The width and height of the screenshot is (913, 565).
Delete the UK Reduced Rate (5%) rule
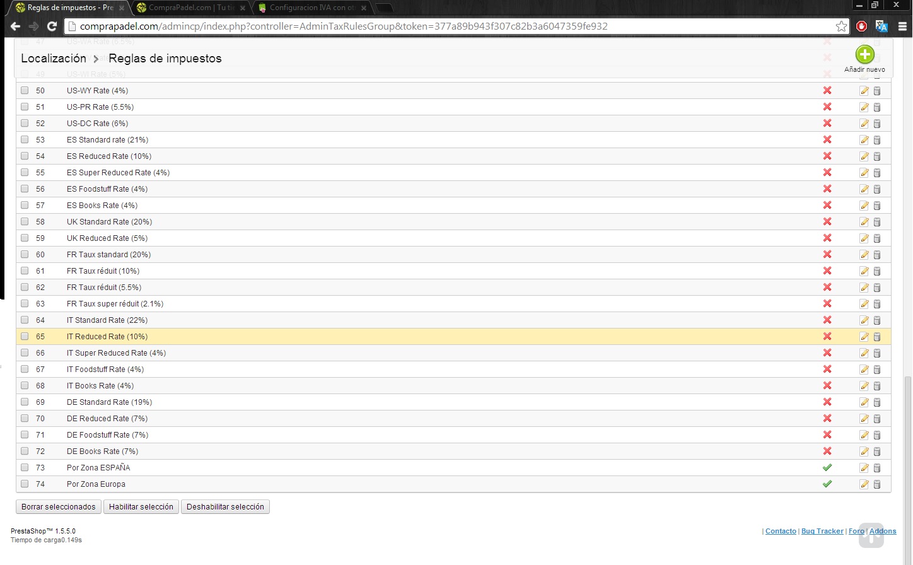tap(877, 238)
